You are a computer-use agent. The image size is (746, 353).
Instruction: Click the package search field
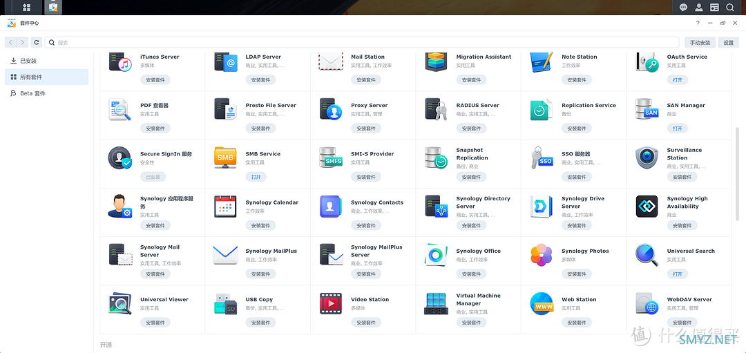tap(362, 42)
